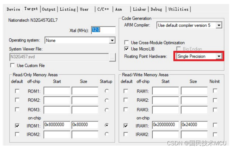Toggle the IRAM1 default checkbox

tap(126, 126)
